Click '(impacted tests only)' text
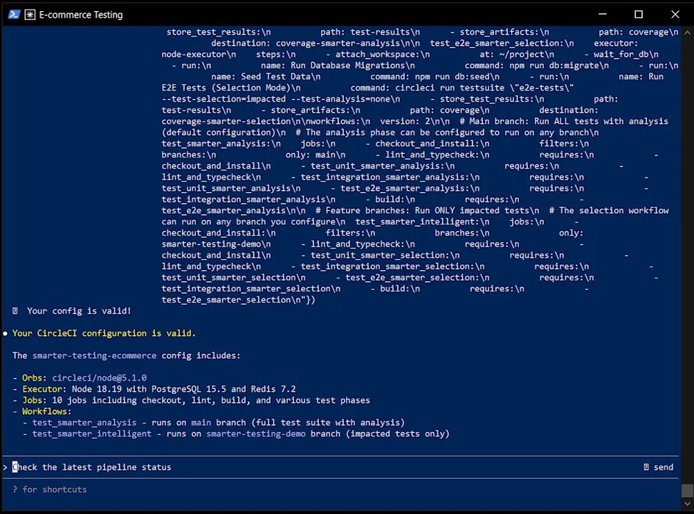694x514 pixels. point(397,434)
